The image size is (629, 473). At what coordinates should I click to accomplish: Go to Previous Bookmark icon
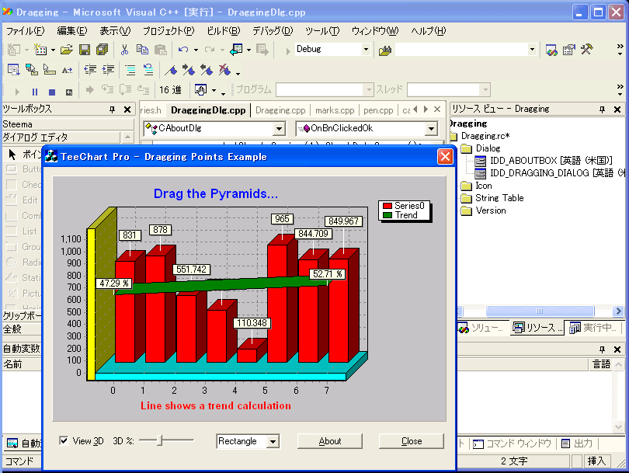(207, 70)
